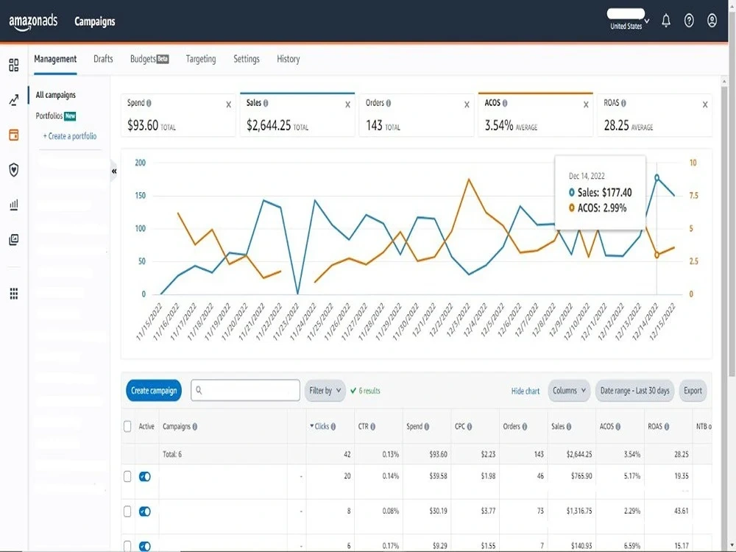This screenshot has height=552, width=736.
Task: Click the 6 results filter indicator
Action: [x=365, y=391]
